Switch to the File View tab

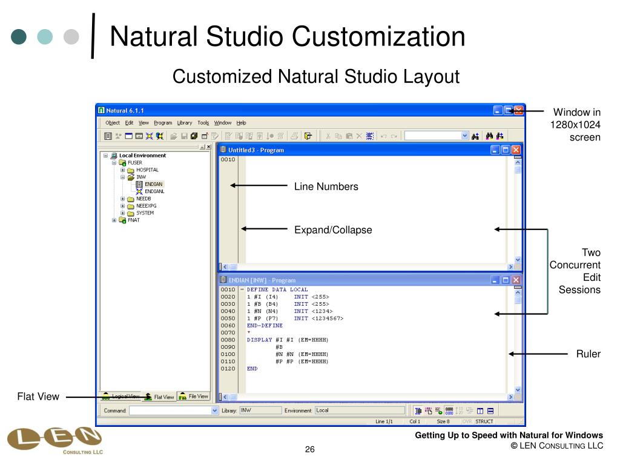194,396
